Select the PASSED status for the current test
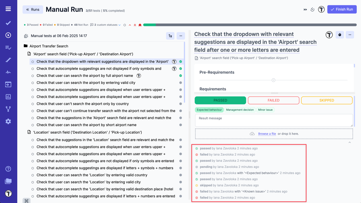This screenshot has width=361, height=203. pos(220,100)
